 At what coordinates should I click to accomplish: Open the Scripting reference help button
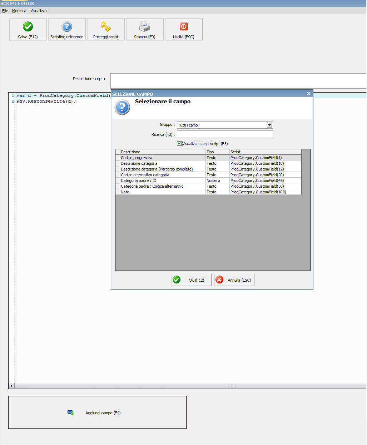pos(67,29)
